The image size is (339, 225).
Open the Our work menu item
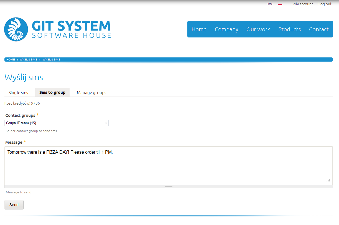[x=258, y=29]
